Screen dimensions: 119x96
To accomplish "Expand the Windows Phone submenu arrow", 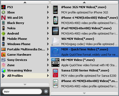I will click(x=48, y=44).
